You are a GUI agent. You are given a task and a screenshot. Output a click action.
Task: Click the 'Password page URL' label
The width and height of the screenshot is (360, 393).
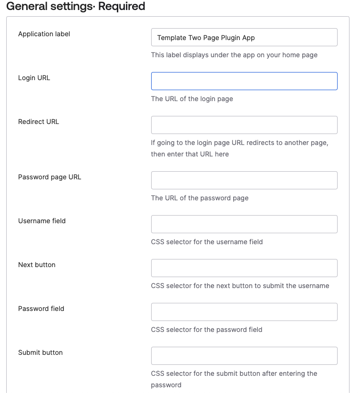pyautogui.click(x=49, y=177)
